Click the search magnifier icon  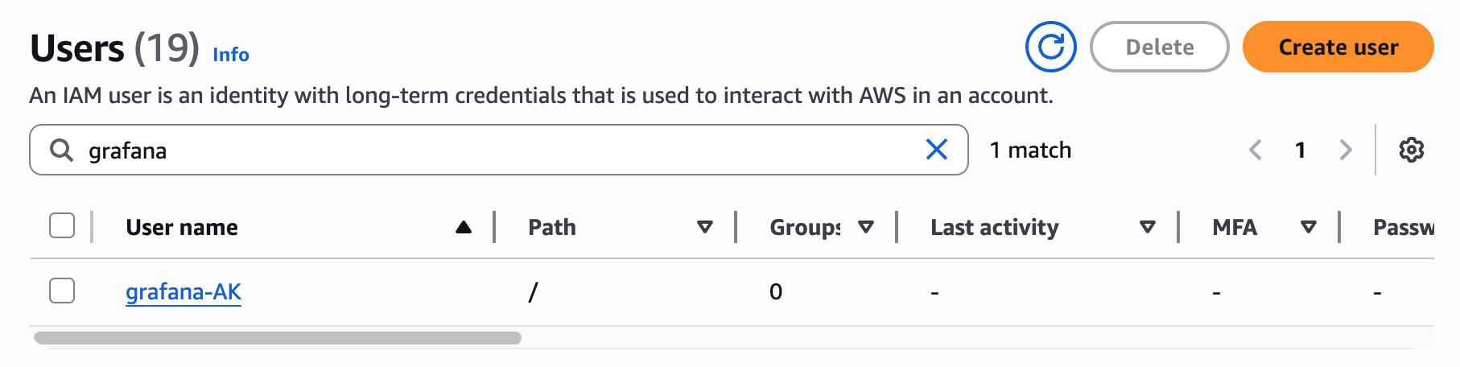coord(62,150)
